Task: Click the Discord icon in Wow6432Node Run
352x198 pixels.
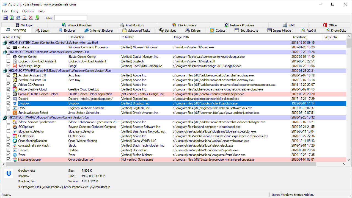Action: coord(15,99)
